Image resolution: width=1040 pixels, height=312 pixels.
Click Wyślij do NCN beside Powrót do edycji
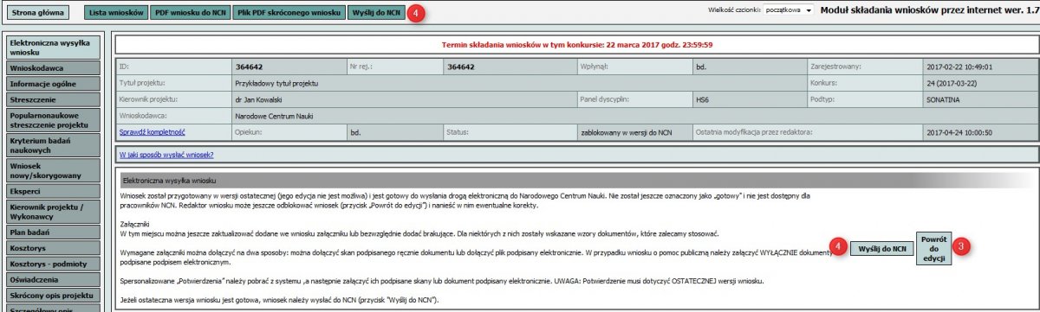[881, 249]
